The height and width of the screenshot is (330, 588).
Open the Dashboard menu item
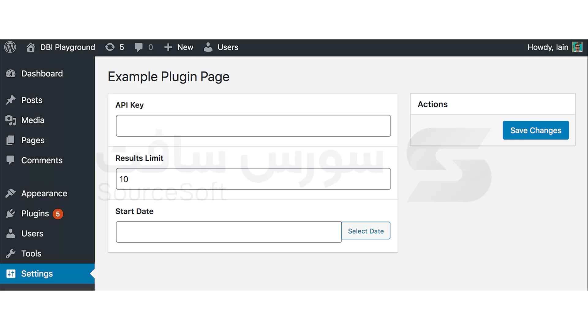tap(42, 74)
